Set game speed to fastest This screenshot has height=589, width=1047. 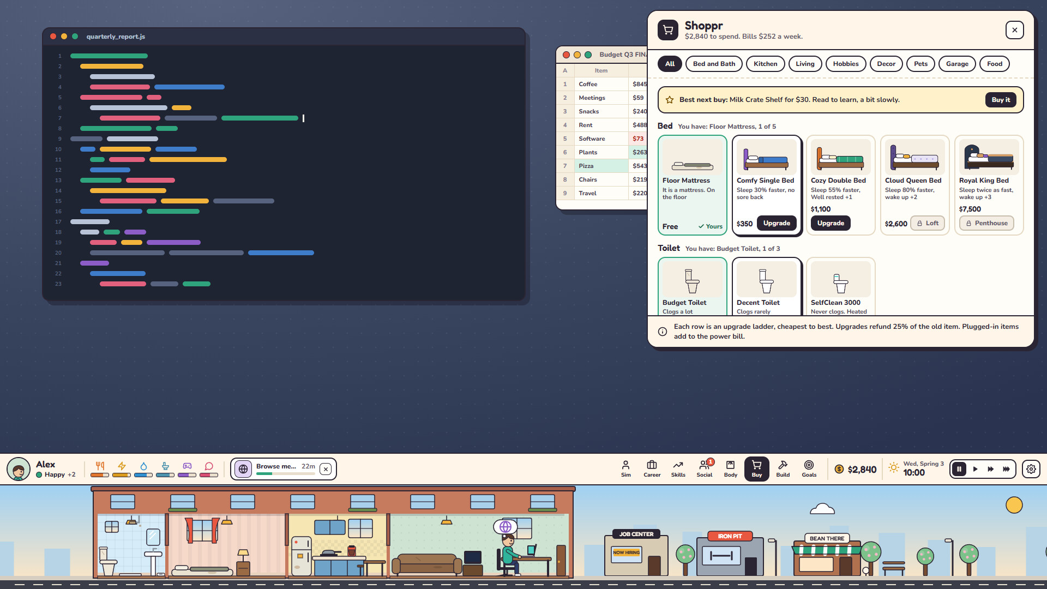(x=1006, y=469)
